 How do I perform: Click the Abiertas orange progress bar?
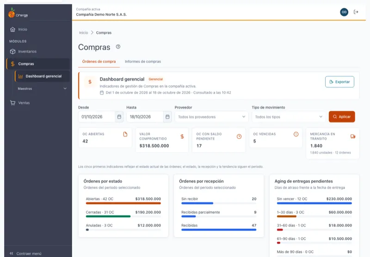coord(123,203)
